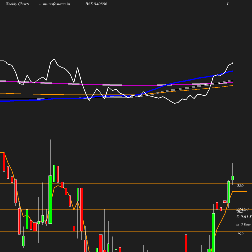
Task: Click the 'Weekly Charts' title text
Action: tap(17, 4)
